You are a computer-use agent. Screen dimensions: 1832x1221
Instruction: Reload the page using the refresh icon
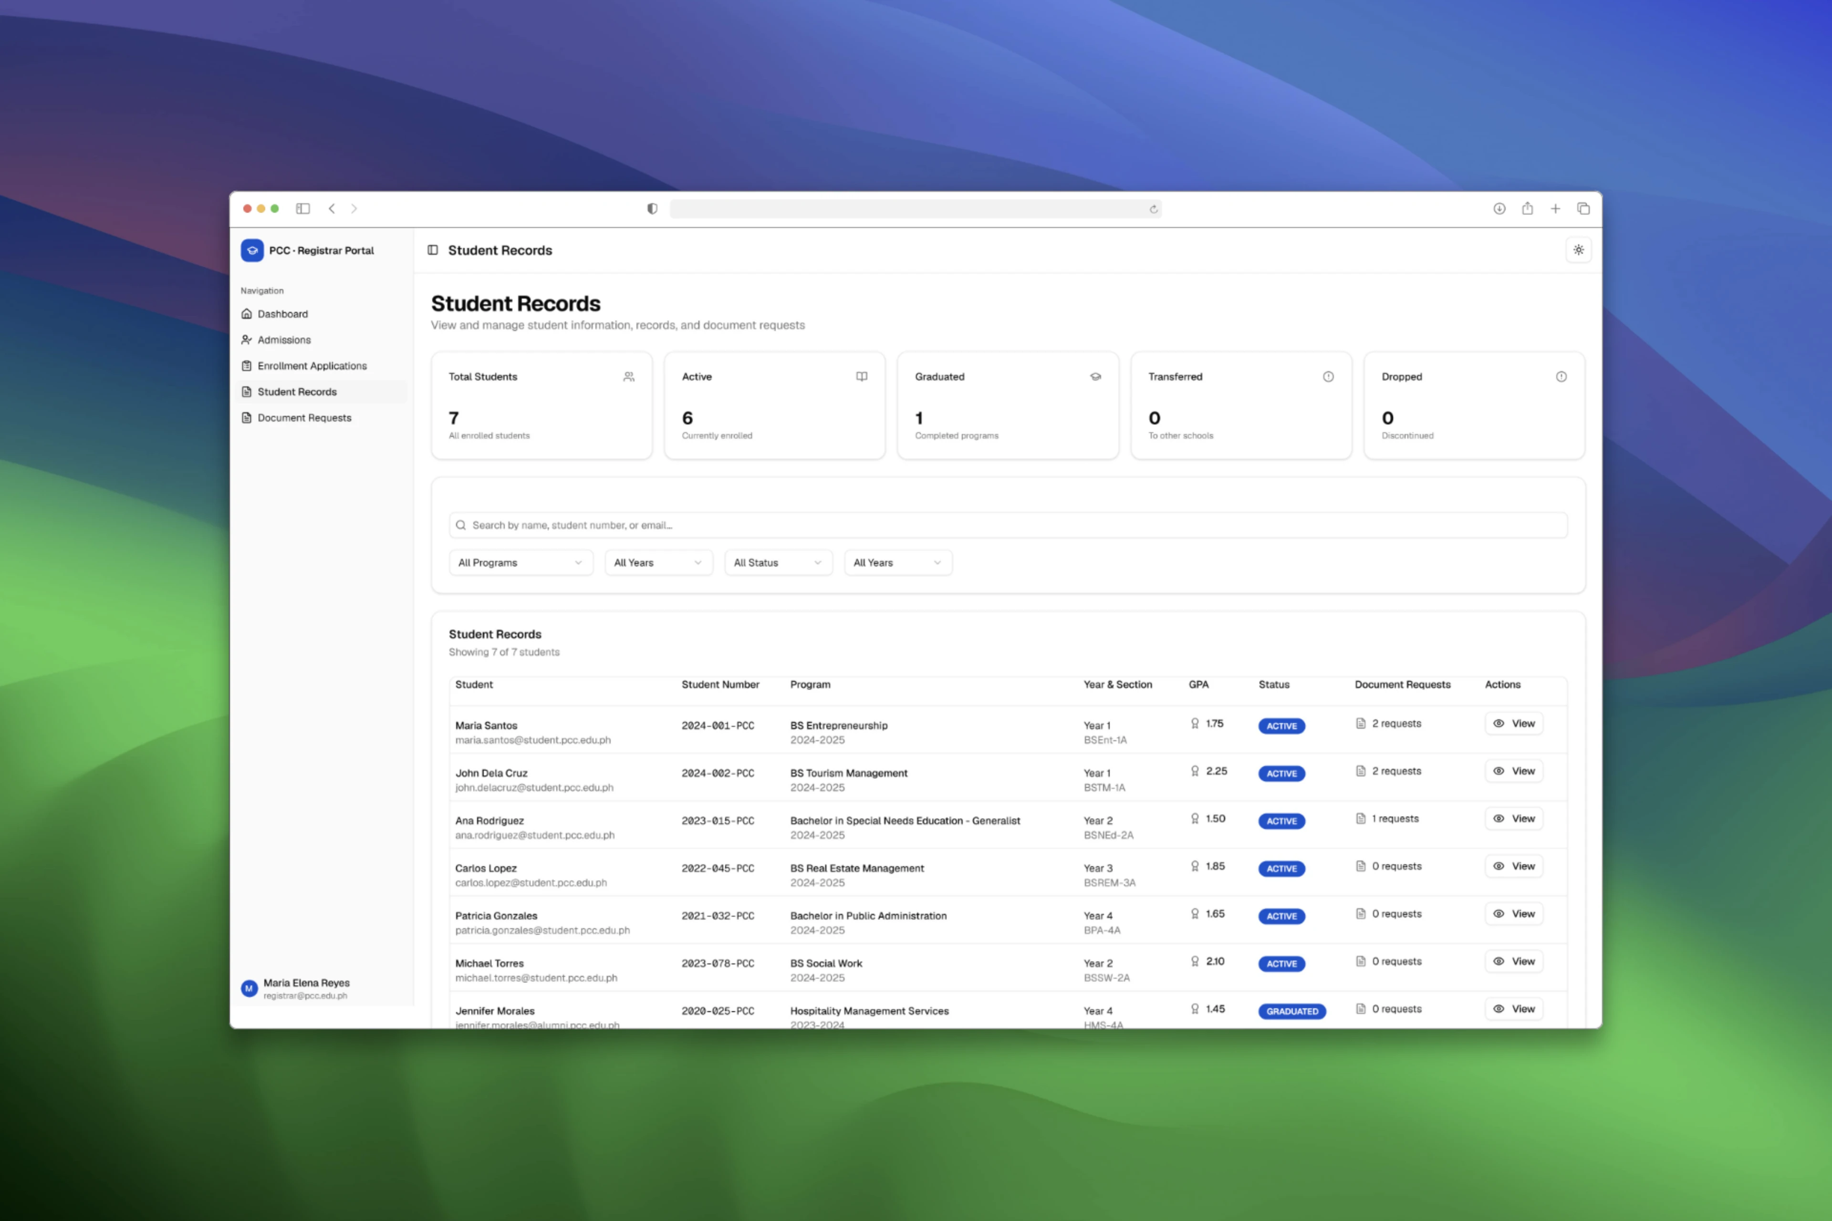click(1154, 209)
